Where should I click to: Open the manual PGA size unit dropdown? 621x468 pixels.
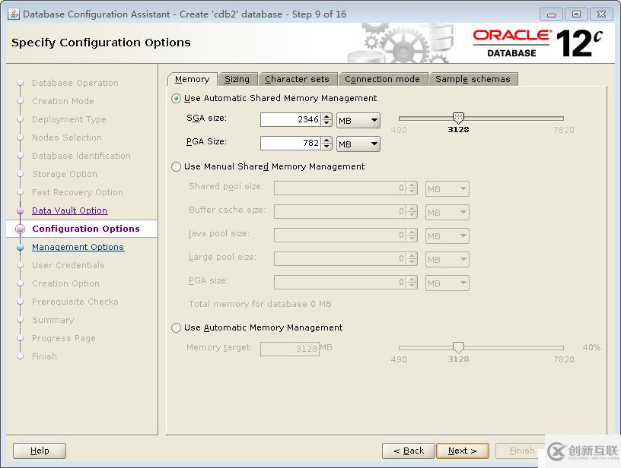point(447,283)
